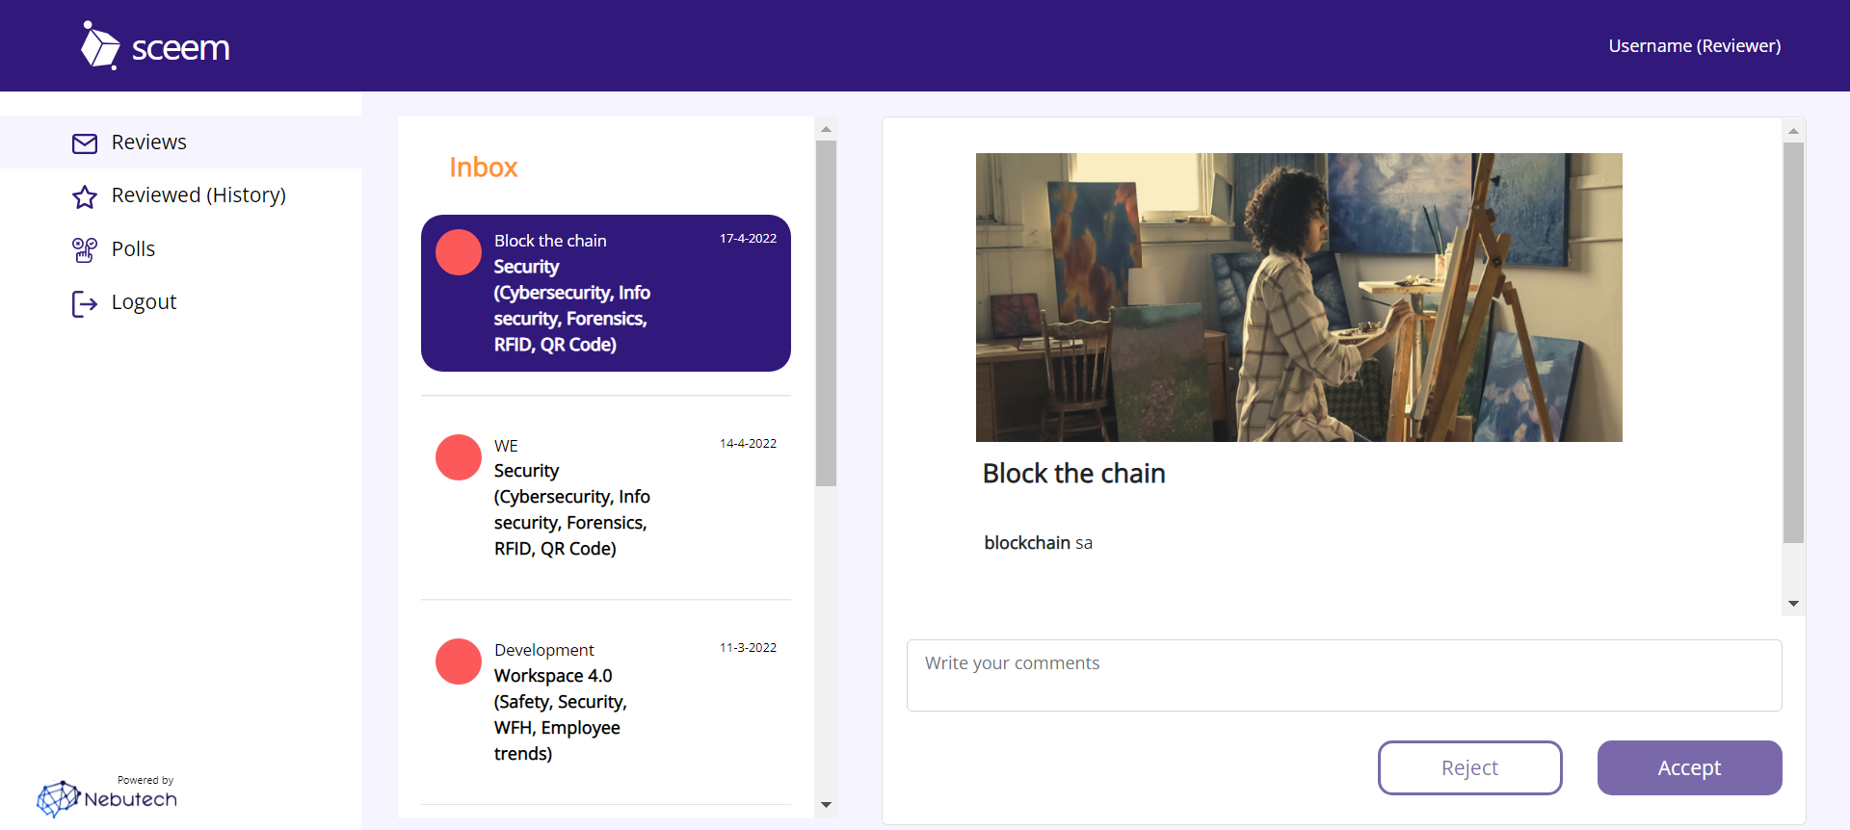Click the Polls icon in sidebar

click(85, 250)
